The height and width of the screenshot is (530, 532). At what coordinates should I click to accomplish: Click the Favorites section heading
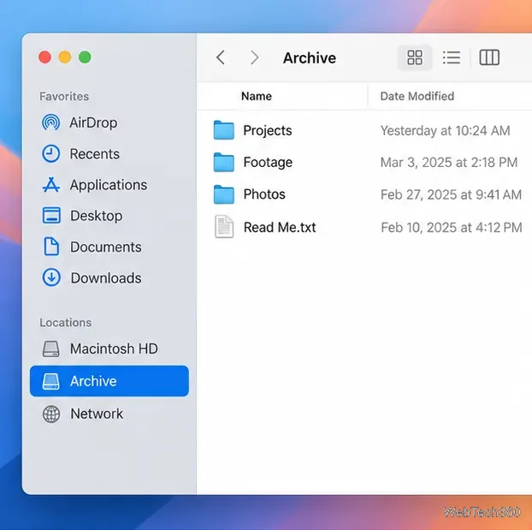click(64, 97)
